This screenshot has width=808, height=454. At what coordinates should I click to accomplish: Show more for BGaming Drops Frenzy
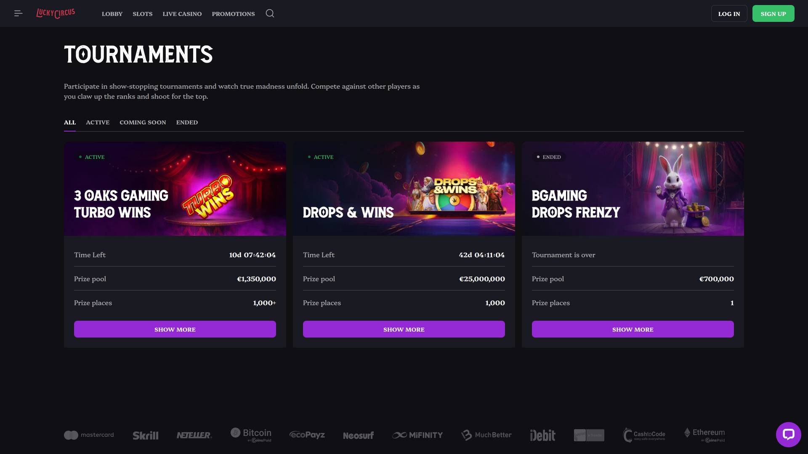(633, 329)
